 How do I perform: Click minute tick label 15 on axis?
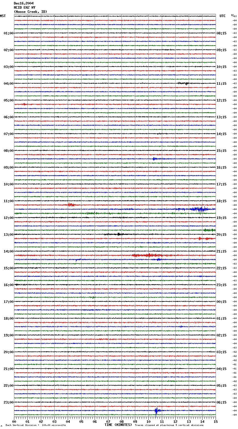216,421
